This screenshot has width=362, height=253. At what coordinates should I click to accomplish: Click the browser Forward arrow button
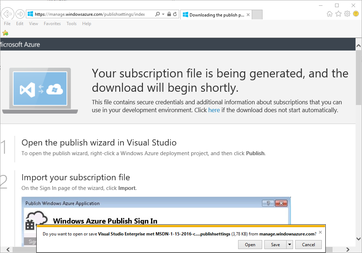point(20,14)
